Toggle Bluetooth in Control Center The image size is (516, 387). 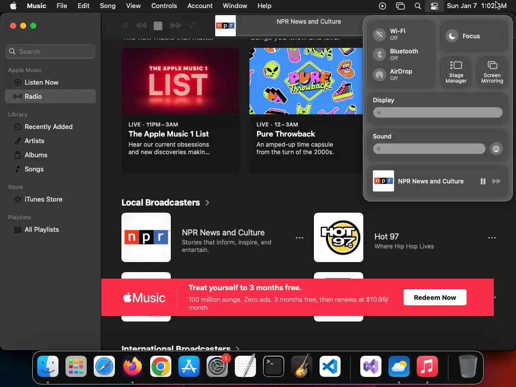[379, 54]
